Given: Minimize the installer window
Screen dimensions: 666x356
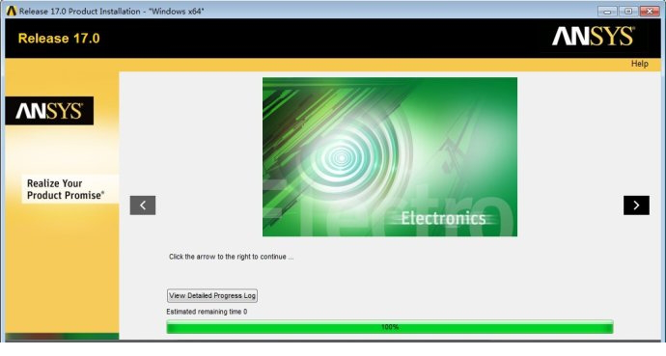Looking at the screenshot, I should coord(607,12).
